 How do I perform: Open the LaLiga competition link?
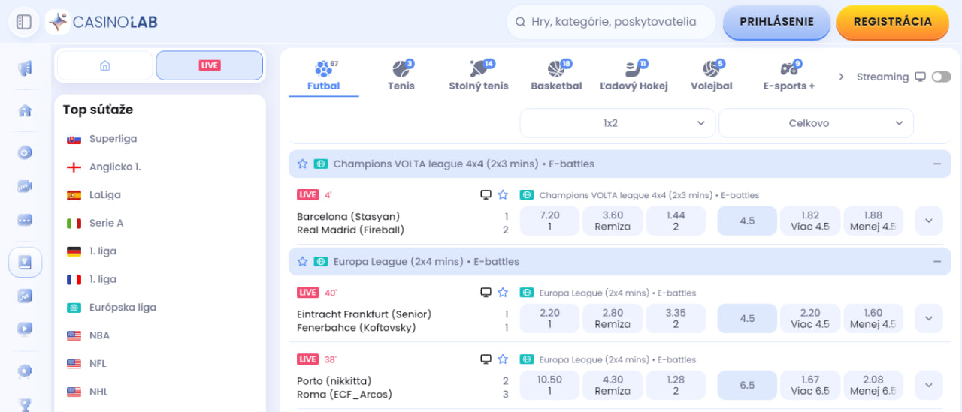[x=104, y=195]
